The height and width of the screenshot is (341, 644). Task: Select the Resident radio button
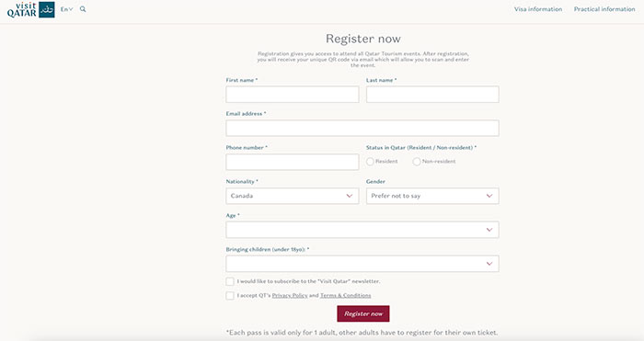[370, 162]
